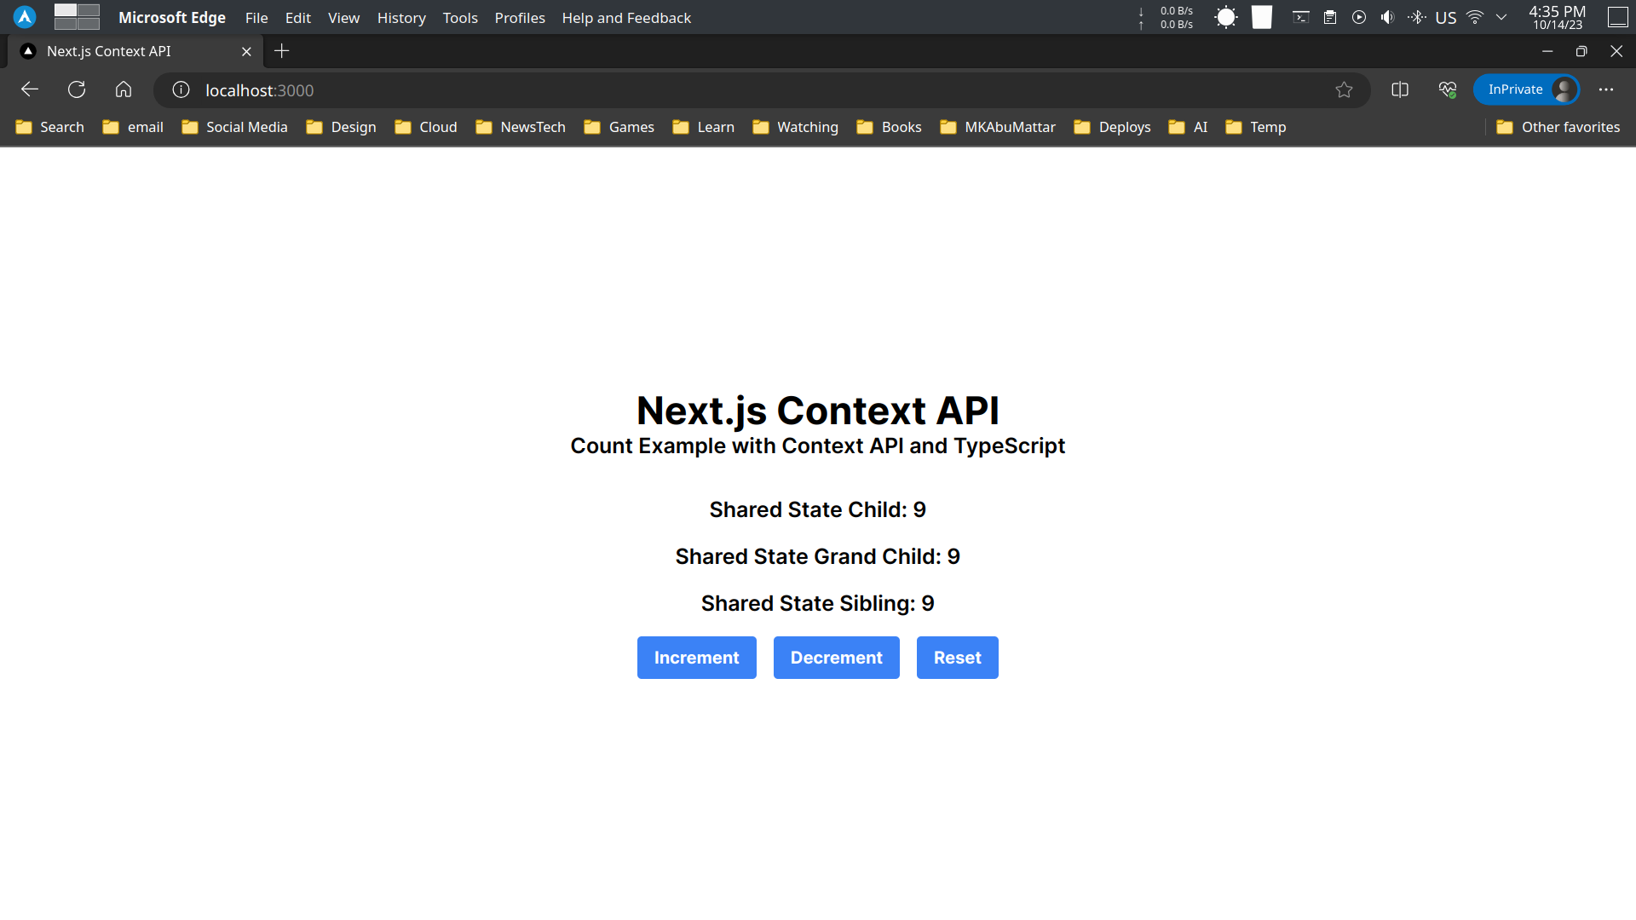This screenshot has width=1636, height=920.
Task: Toggle Bluetooth from the system tray
Action: pyautogui.click(x=1417, y=17)
